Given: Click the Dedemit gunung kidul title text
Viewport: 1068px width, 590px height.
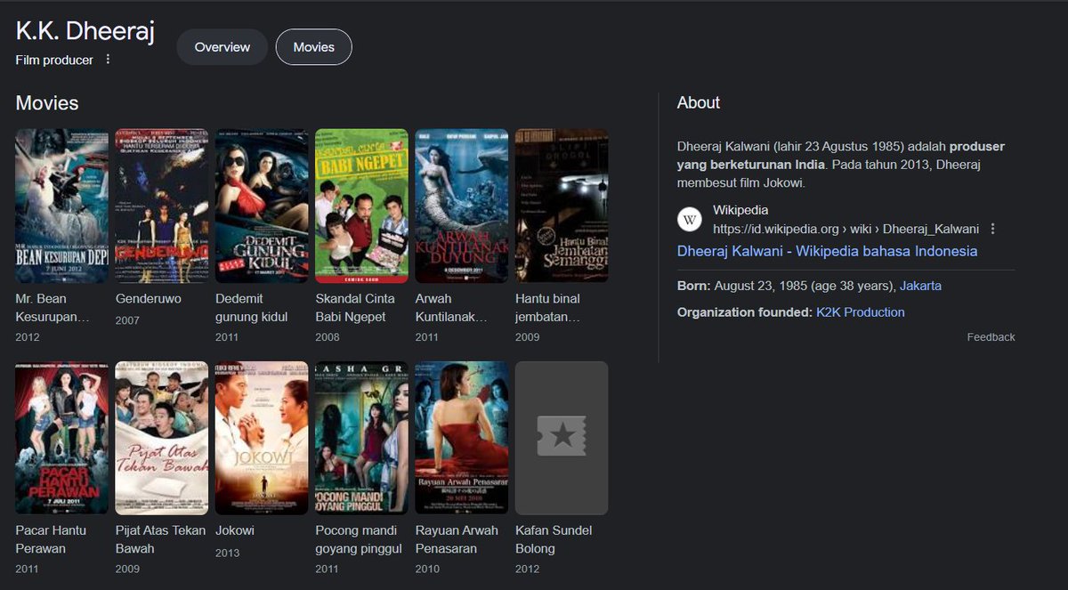Looking at the screenshot, I should pyautogui.click(x=252, y=308).
